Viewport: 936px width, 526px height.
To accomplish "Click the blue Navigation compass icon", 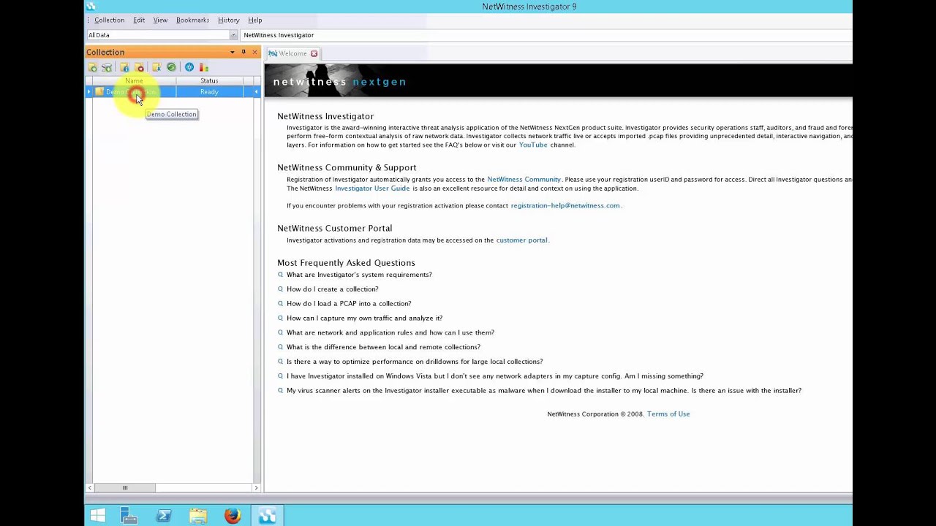I will click(189, 67).
